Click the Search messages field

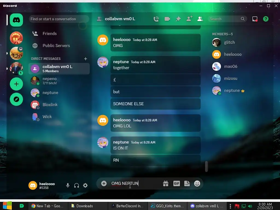227,19
